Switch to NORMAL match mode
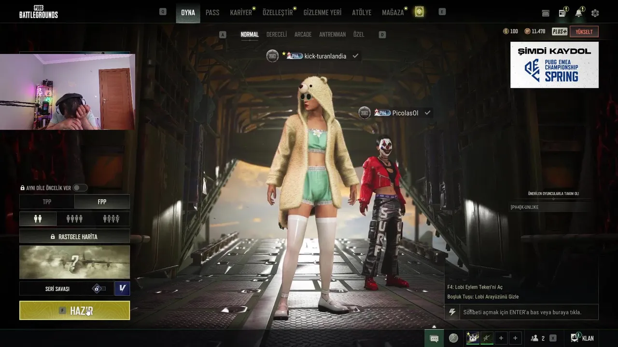This screenshot has width=618, height=347. coord(250,35)
